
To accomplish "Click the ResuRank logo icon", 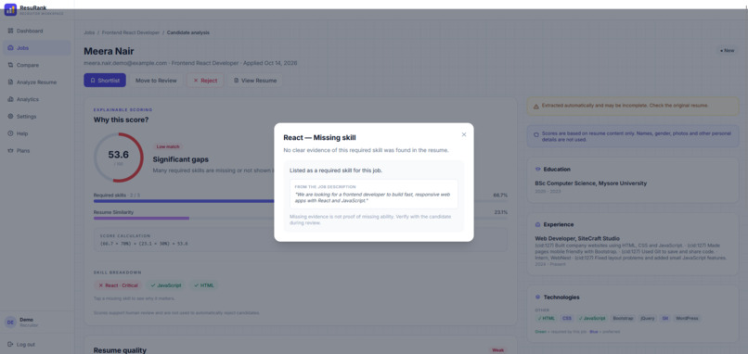I will point(10,9).
